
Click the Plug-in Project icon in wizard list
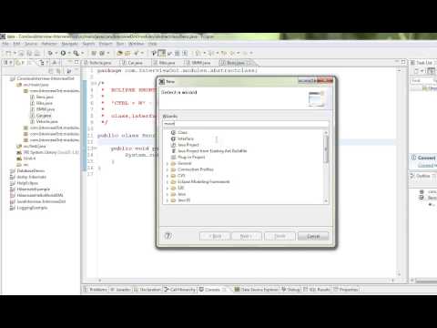[173, 157]
